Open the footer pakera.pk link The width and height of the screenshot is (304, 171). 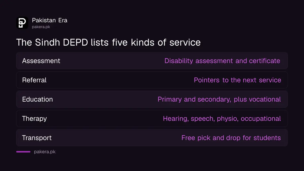45,152
